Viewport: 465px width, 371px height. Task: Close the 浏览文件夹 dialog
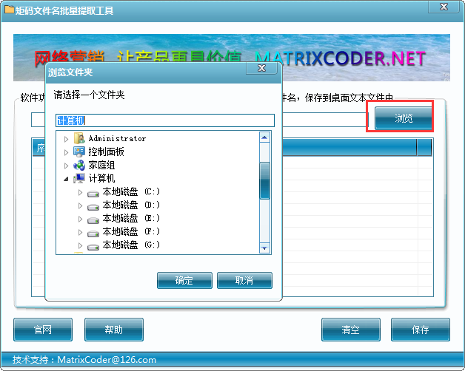tap(261, 68)
